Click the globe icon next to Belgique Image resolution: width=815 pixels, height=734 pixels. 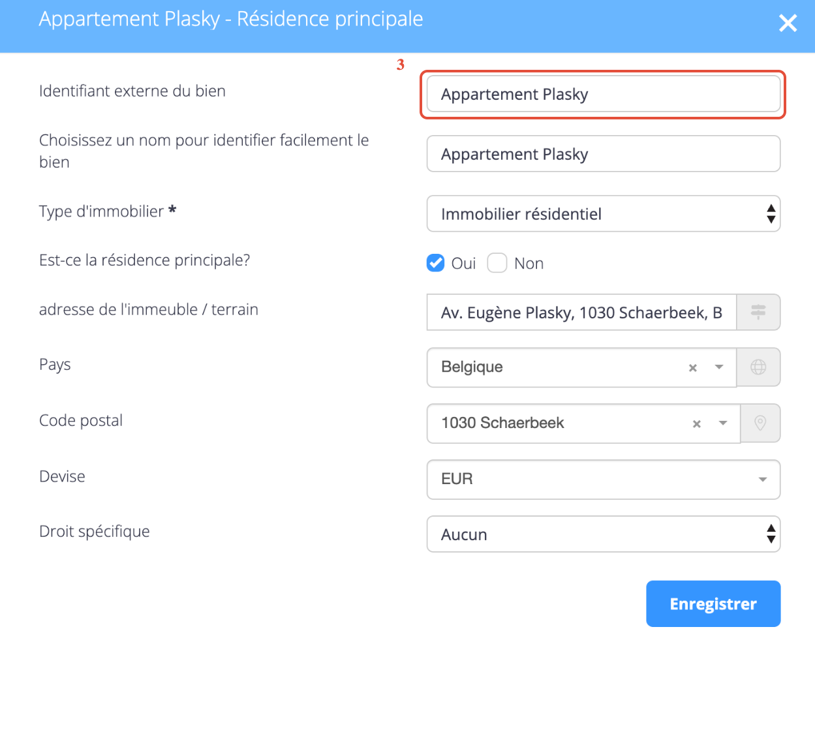click(x=758, y=367)
